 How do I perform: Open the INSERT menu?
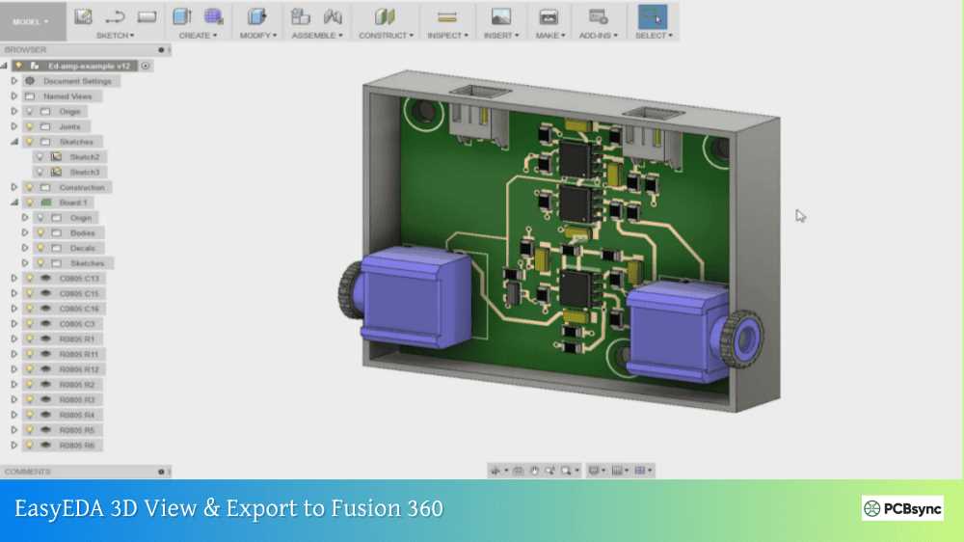coord(501,36)
